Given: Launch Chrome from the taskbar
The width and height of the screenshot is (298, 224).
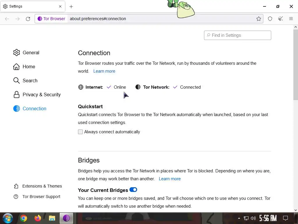Looking at the screenshot, I should [24, 218].
